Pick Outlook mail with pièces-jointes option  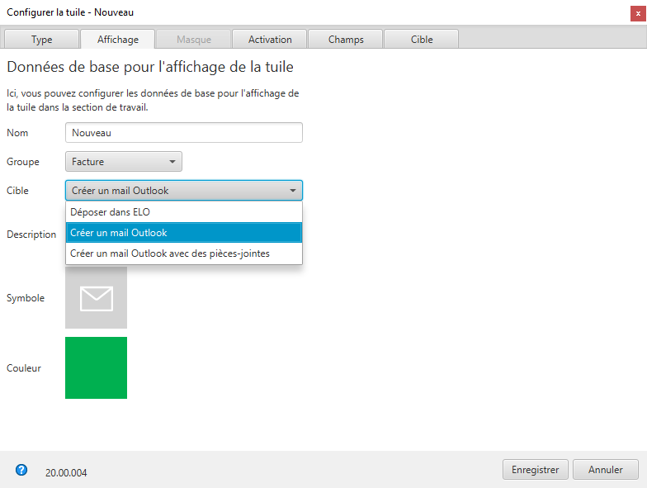pyautogui.click(x=183, y=253)
